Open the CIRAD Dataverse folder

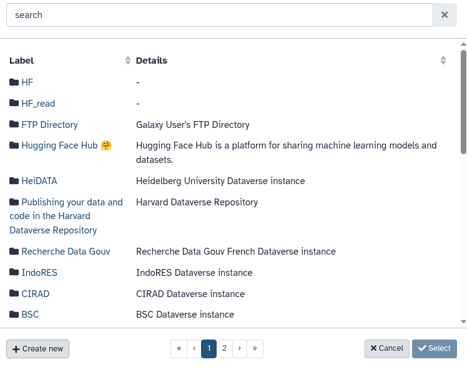36,294
